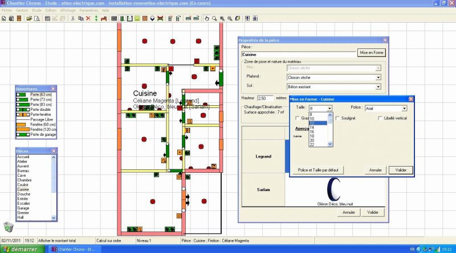Viewport: 456px width, 253px height.
Task: Pick size 10 from the Taille list
Action: [x=318, y=119]
